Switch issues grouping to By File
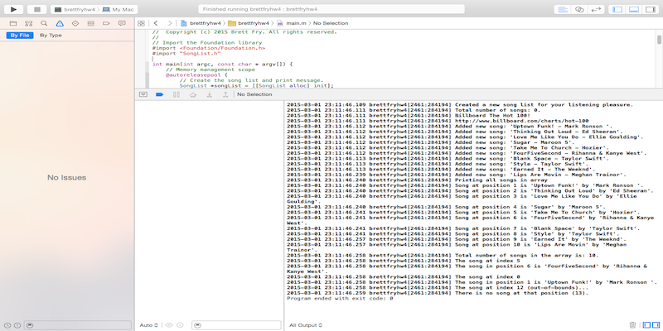This screenshot has height=331, width=663. [x=20, y=36]
